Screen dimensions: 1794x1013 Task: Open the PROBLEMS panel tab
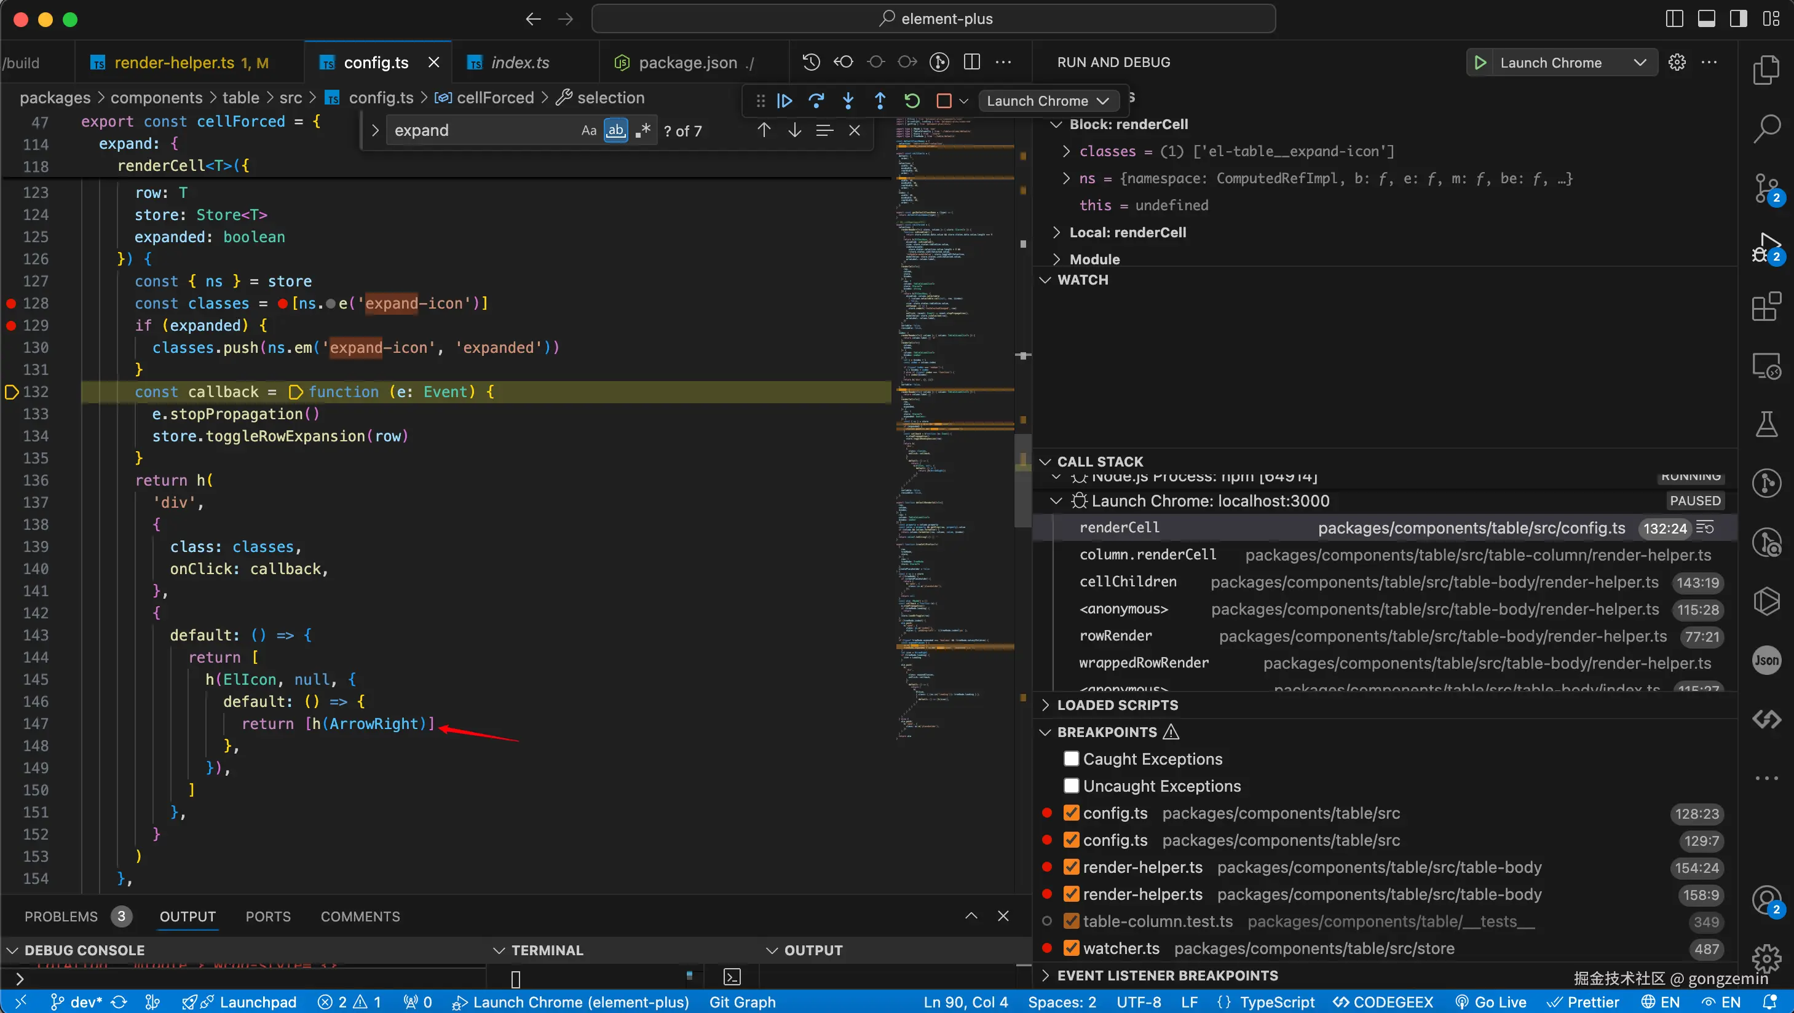tap(61, 916)
